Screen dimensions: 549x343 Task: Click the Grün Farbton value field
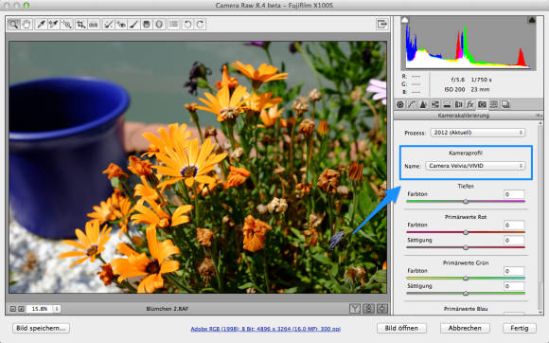514,271
